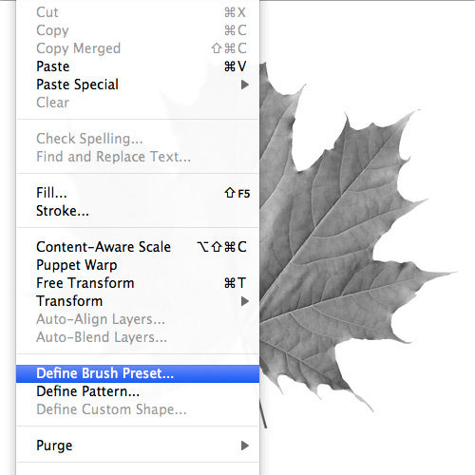Click the Check Spelling entry
The width and height of the screenshot is (475, 475).
click(138, 139)
